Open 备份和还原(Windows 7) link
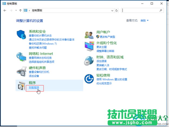Screen dimensions: 169x127 [43, 44]
